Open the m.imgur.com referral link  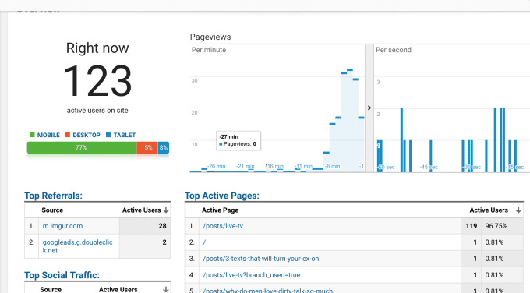[x=62, y=226]
